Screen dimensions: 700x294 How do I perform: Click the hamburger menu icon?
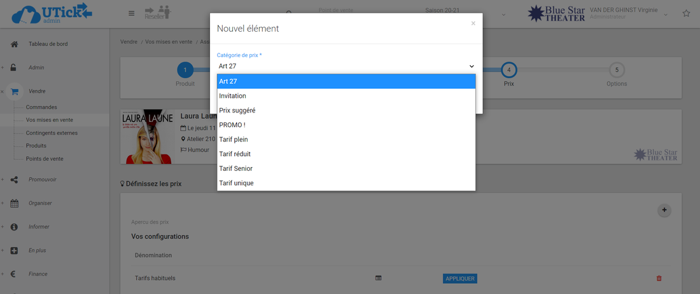132,13
